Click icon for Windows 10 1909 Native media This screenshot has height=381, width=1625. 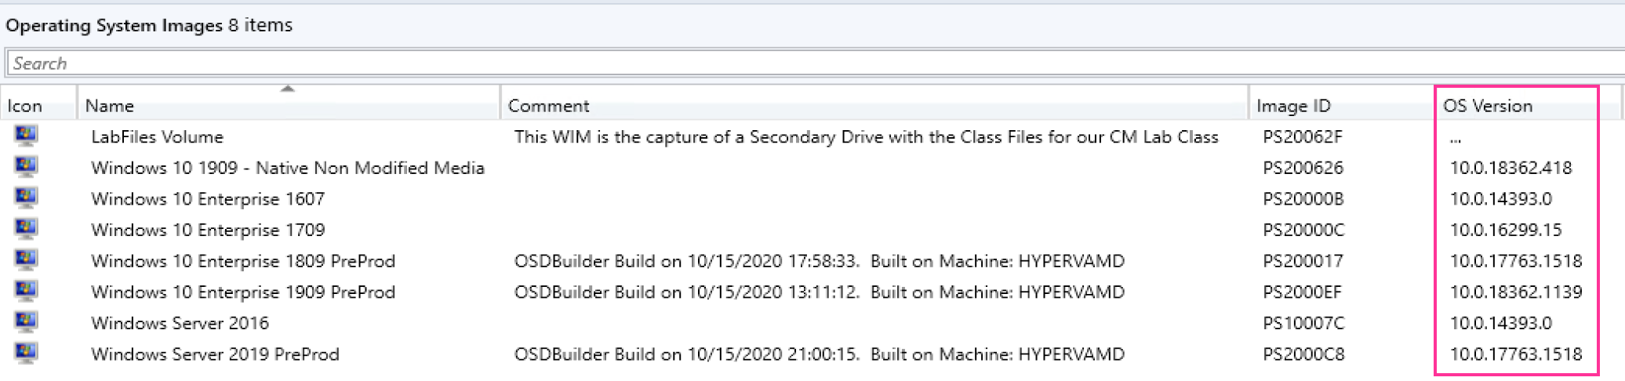tap(25, 168)
